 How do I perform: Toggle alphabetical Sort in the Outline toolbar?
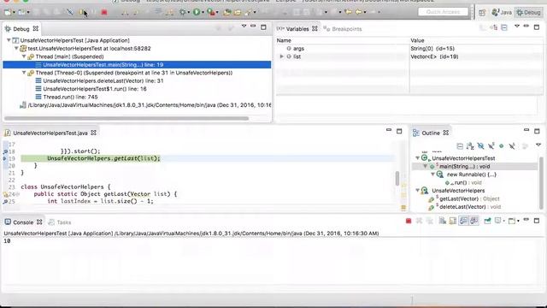(x=470, y=146)
